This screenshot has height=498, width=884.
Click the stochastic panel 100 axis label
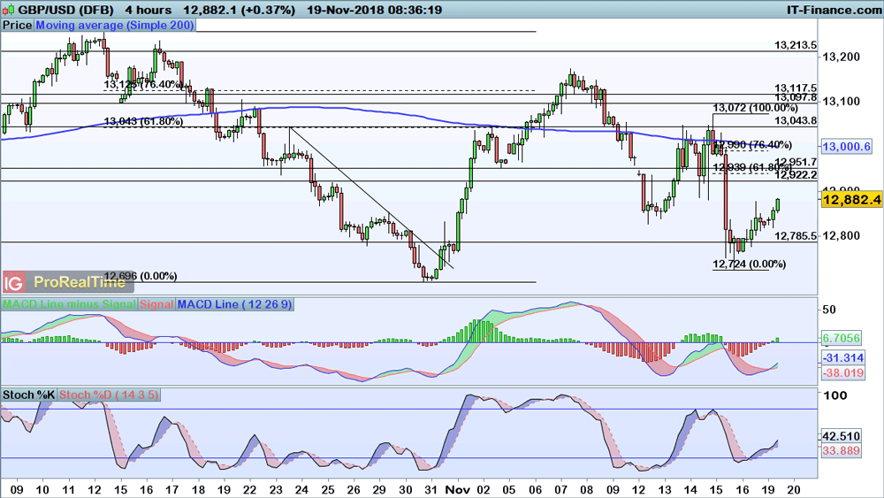tap(834, 396)
